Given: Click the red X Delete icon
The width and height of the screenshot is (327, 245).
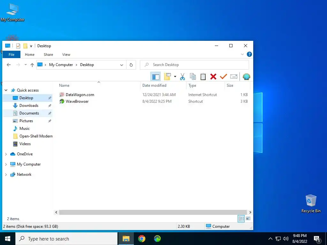Looking at the screenshot, I should (213, 77).
